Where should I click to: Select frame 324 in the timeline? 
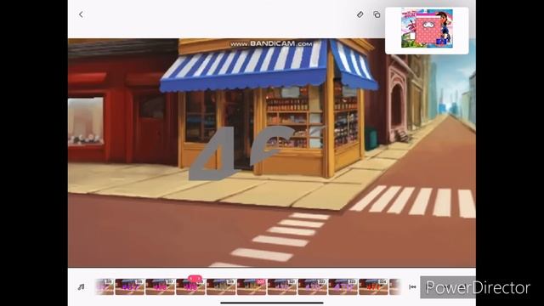tap(374, 287)
